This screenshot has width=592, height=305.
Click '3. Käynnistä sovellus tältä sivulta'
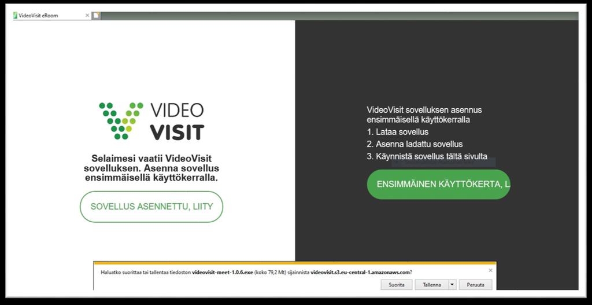coord(427,156)
